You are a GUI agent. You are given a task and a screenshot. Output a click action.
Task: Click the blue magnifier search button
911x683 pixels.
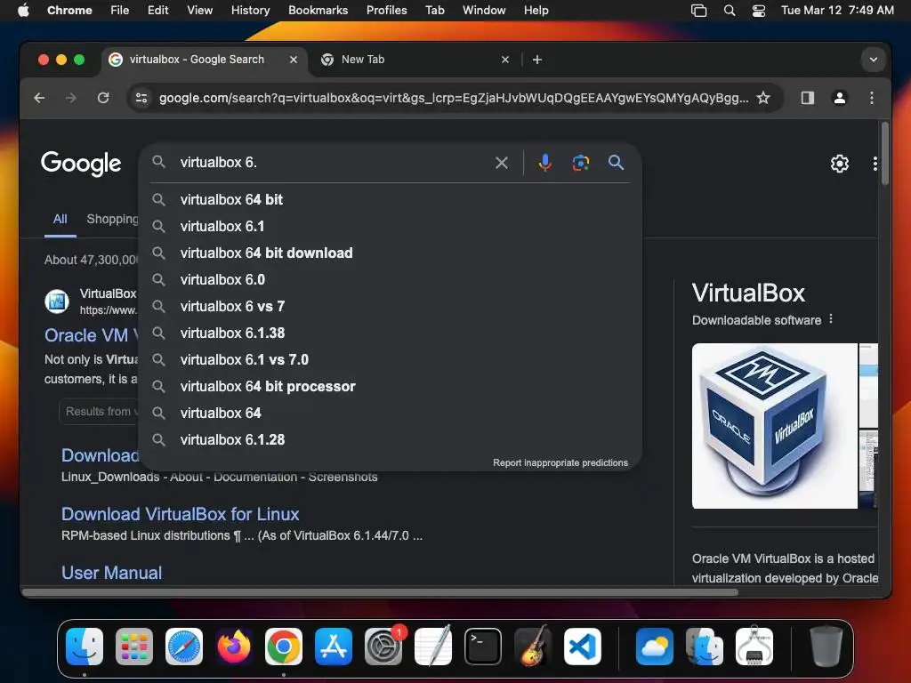tap(616, 163)
